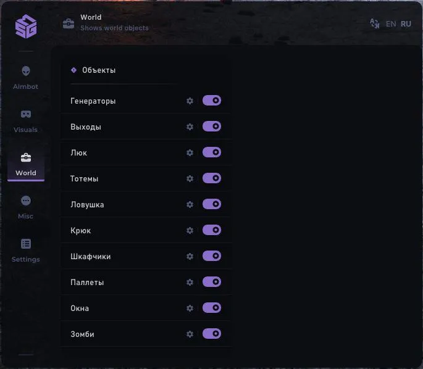Screen dimensions: 423x369
Task: Switch language to RU
Action: point(406,24)
